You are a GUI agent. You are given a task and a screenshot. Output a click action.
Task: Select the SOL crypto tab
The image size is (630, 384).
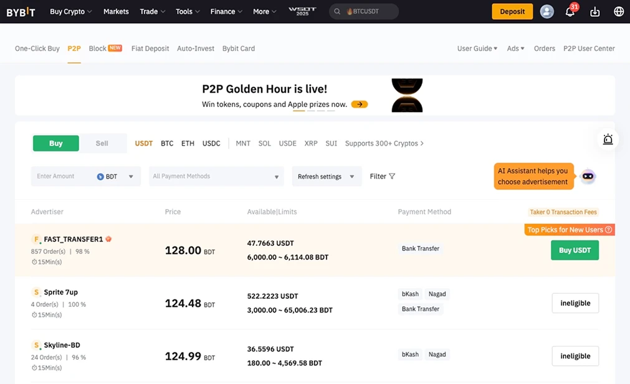click(x=264, y=143)
